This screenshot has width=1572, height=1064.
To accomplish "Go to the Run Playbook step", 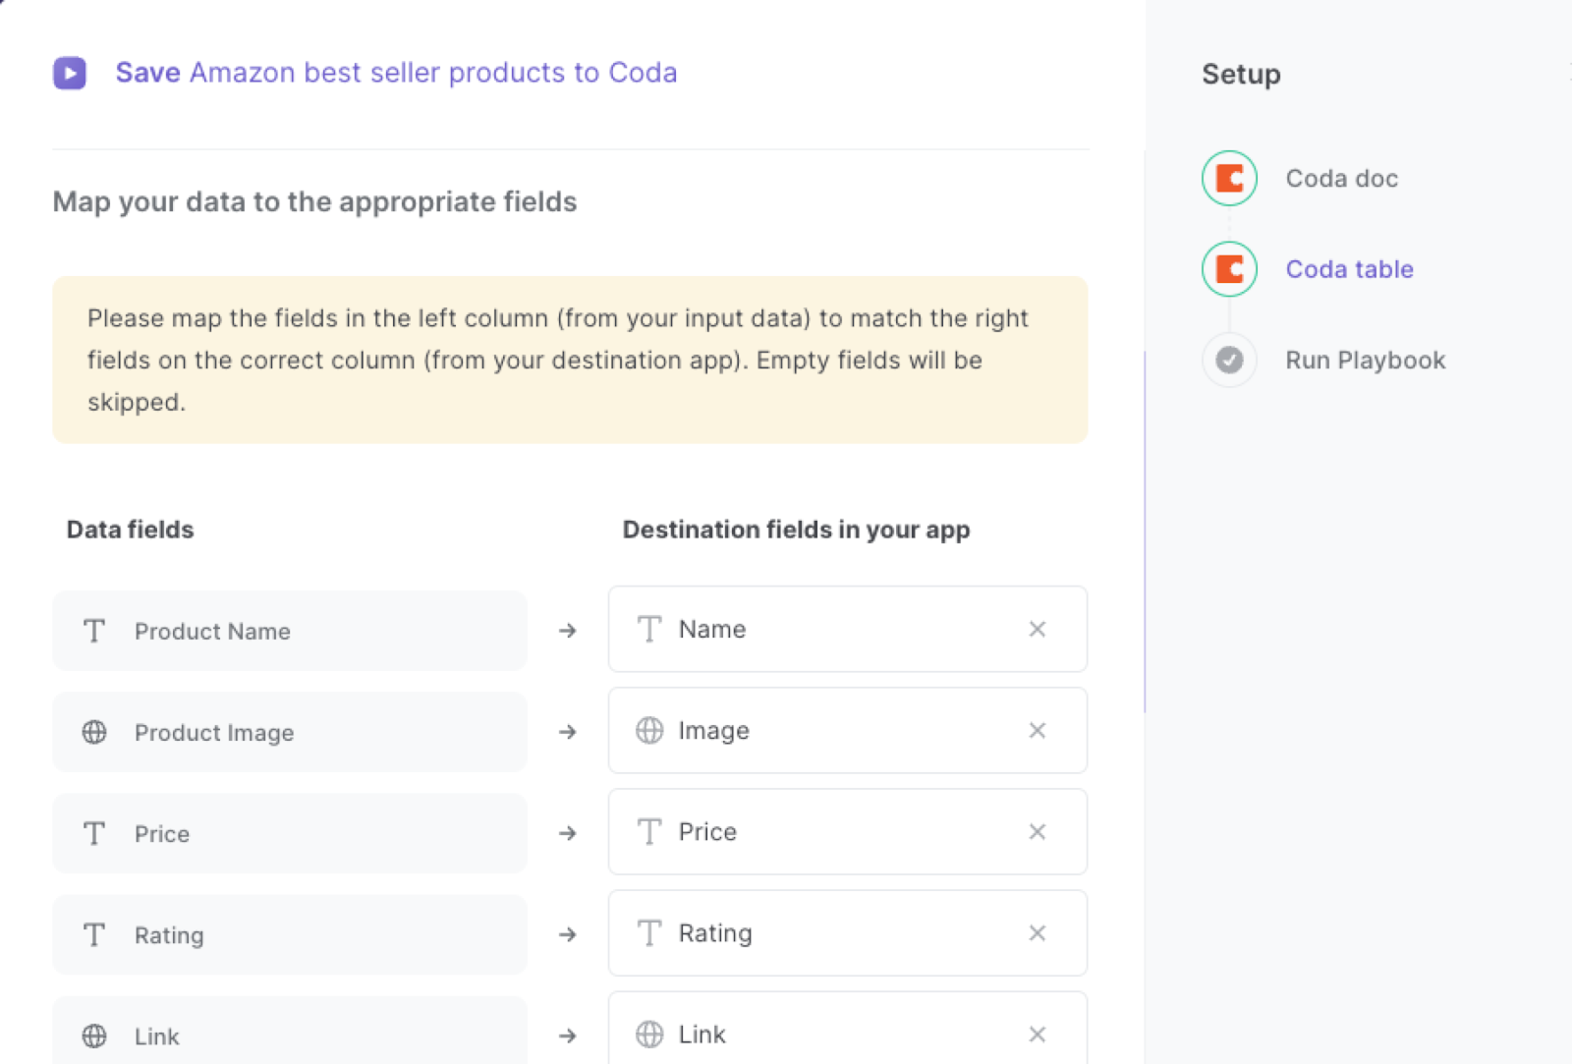I will [1365, 361].
